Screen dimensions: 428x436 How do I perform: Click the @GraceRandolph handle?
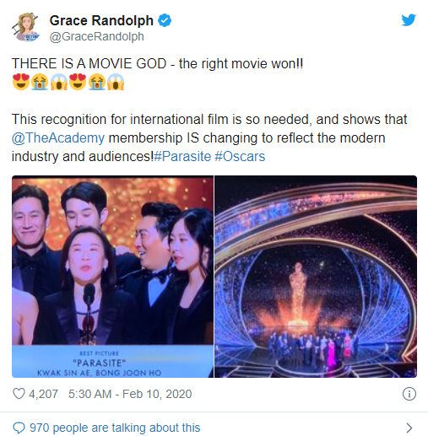pyautogui.click(x=97, y=36)
